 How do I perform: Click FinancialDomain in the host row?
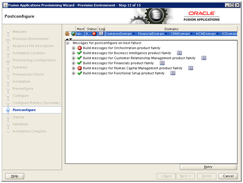pyautogui.click(x=151, y=34)
